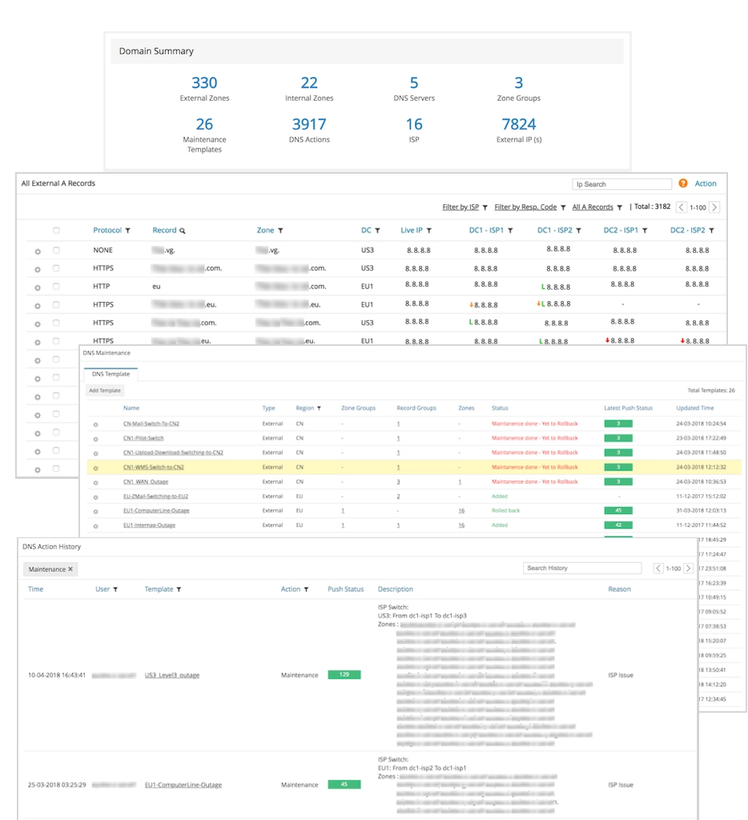Click the Add Template button
Viewport: 748px width, 820px height.
point(105,391)
